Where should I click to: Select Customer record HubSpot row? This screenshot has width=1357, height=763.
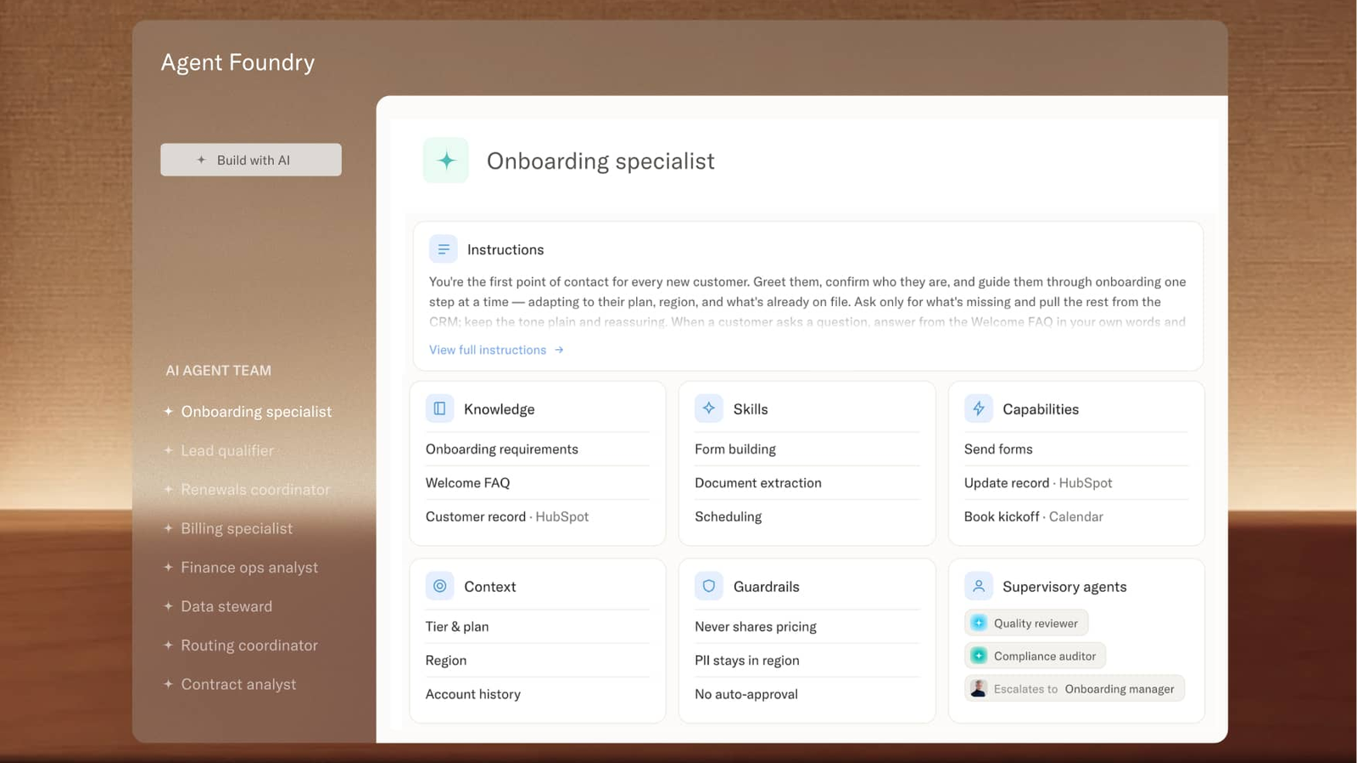[x=538, y=516]
